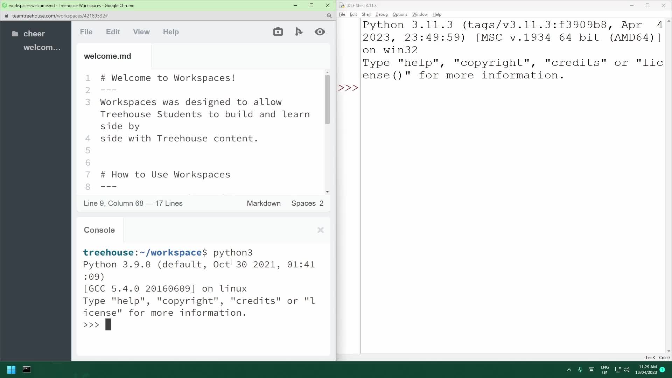Fork the workspace using the fork icon
Viewport: 672px width, 378px height.
299,31
